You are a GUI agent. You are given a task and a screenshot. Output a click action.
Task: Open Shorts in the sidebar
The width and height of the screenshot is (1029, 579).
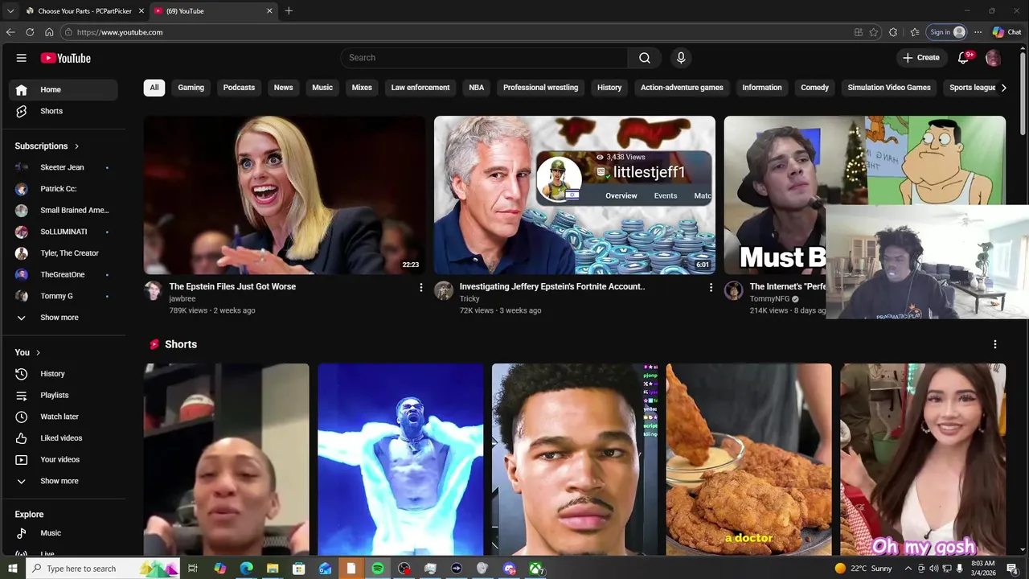point(64,111)
